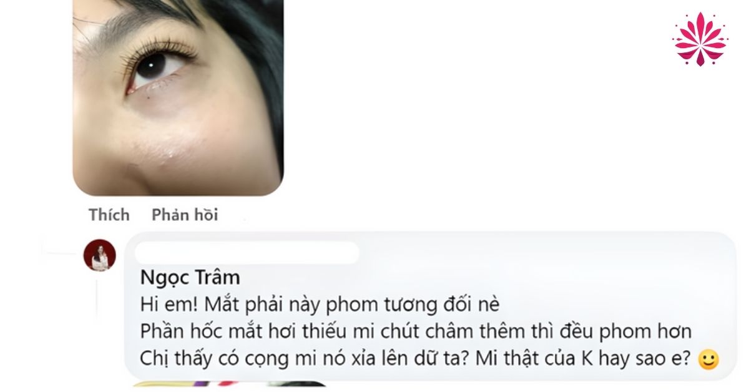Click the smiley emoji ending the comment
This screenshot has height=392, width=749.
point(708,360)
